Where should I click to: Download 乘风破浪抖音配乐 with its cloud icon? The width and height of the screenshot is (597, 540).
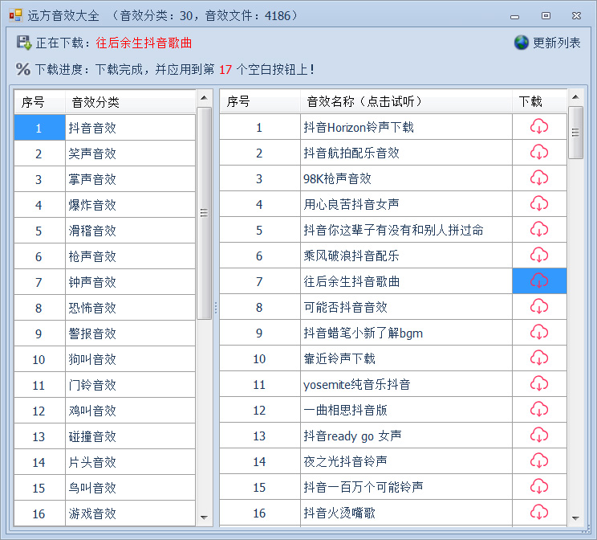[x=539, y=256]
